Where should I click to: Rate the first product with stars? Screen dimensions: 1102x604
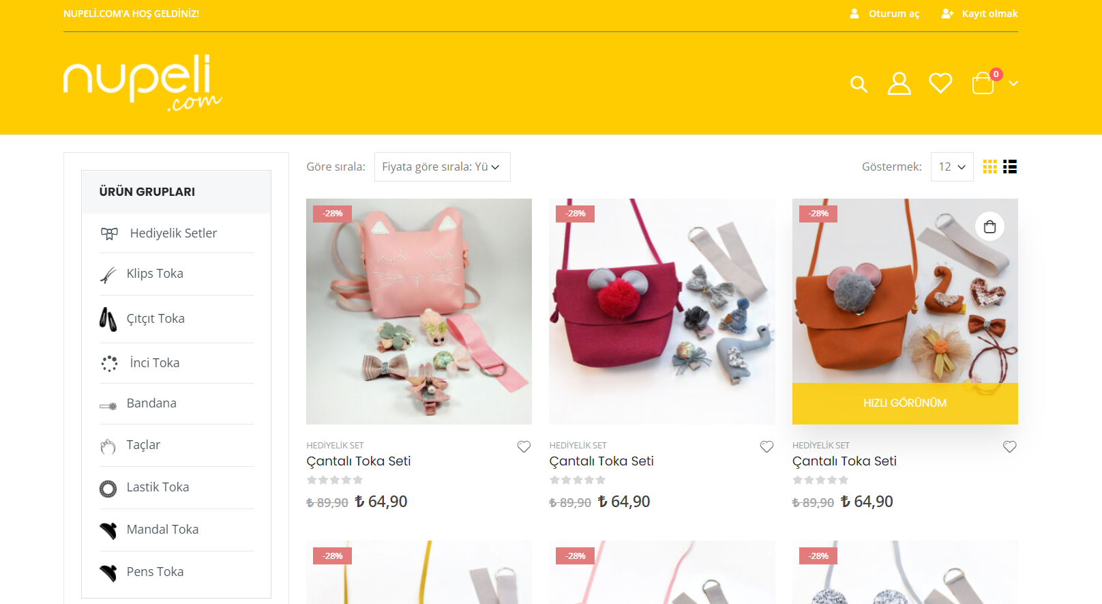[x=335, y=480]
